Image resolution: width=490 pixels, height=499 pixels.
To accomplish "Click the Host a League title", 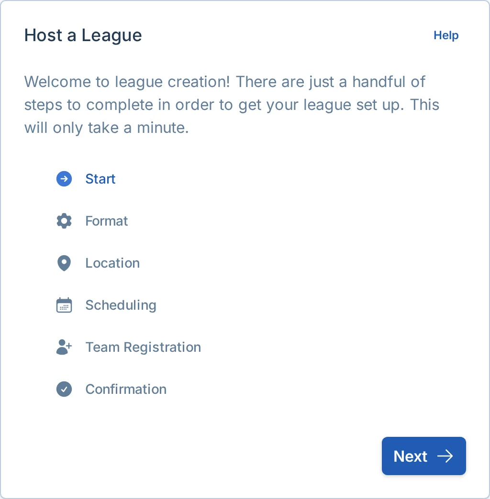I will click(x=83, y=35).
